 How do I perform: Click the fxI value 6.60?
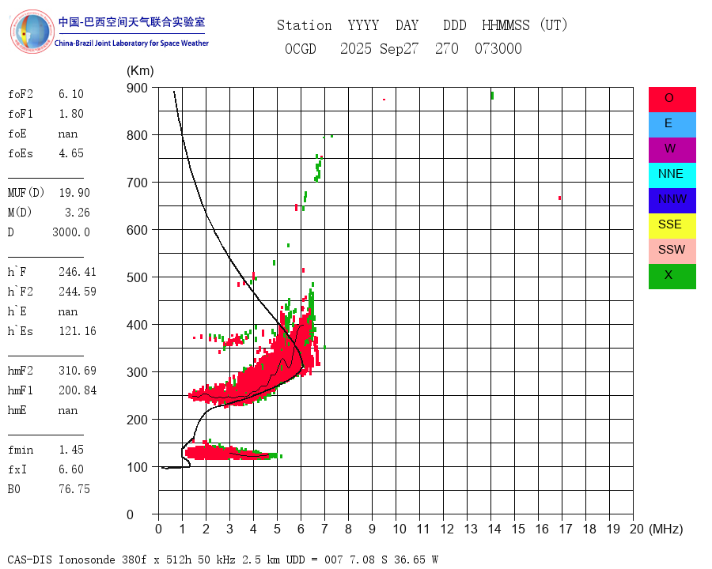coord(71,469)
